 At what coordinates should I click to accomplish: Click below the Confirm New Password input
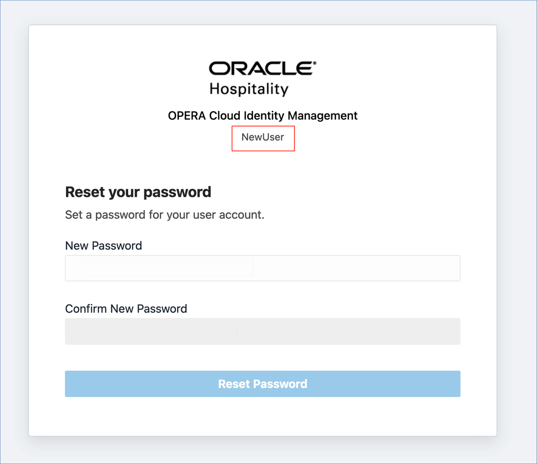(263, 355)
